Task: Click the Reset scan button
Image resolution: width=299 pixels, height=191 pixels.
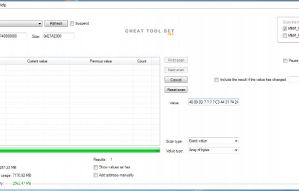Action: coord(176,90)
